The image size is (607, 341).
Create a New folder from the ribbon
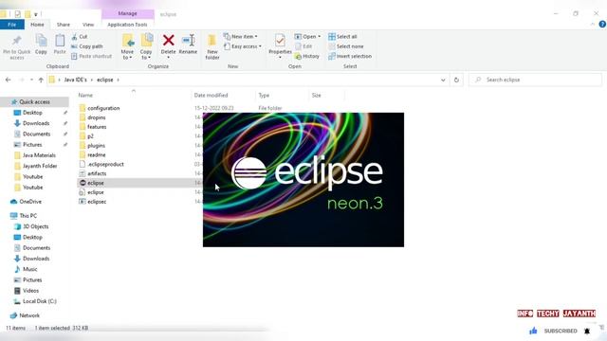pos(212,46)
